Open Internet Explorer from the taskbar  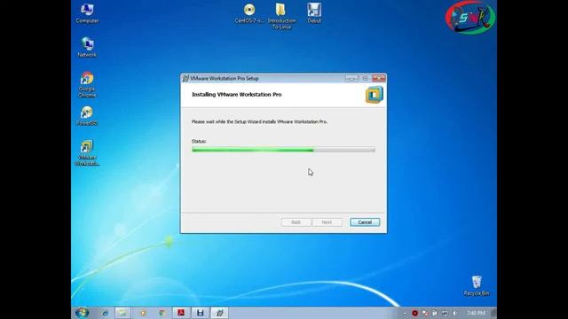[105, 313]
